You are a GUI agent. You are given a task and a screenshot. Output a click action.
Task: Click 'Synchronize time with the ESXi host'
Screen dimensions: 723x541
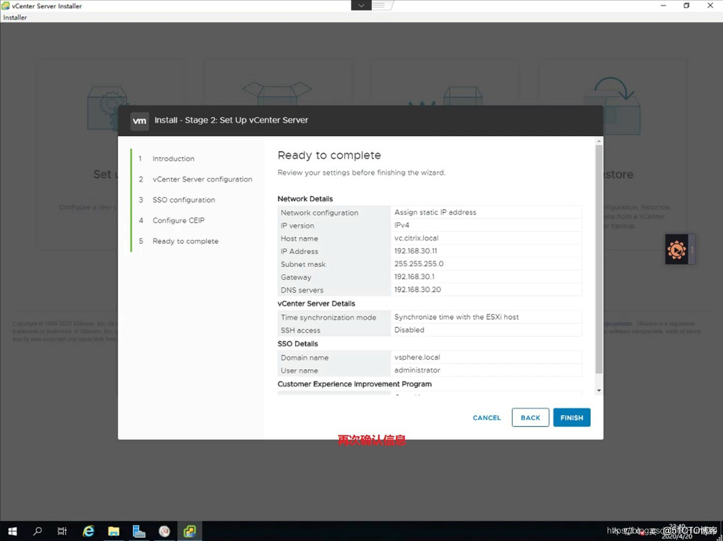pyautogui.click(x=456, y=317)
